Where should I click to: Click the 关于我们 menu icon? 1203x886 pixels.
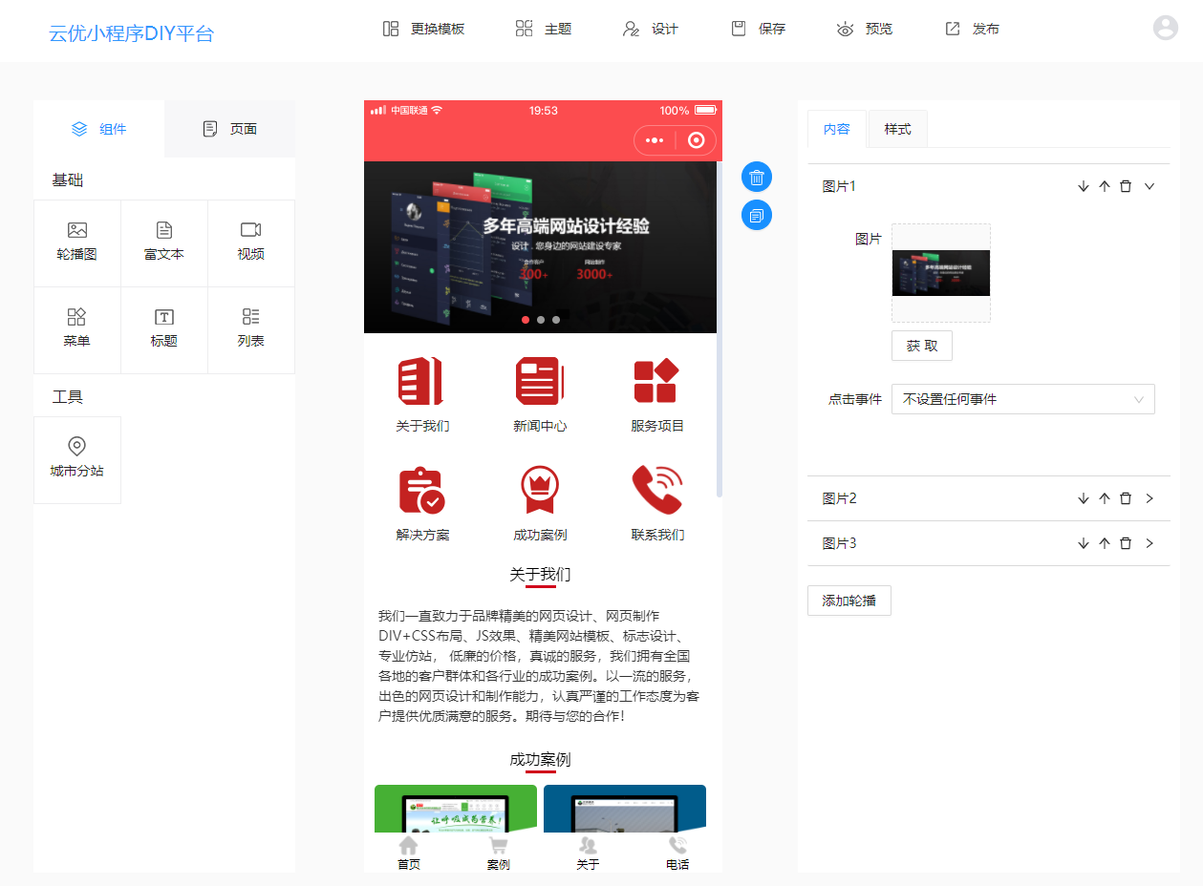(x=422, y=382)
